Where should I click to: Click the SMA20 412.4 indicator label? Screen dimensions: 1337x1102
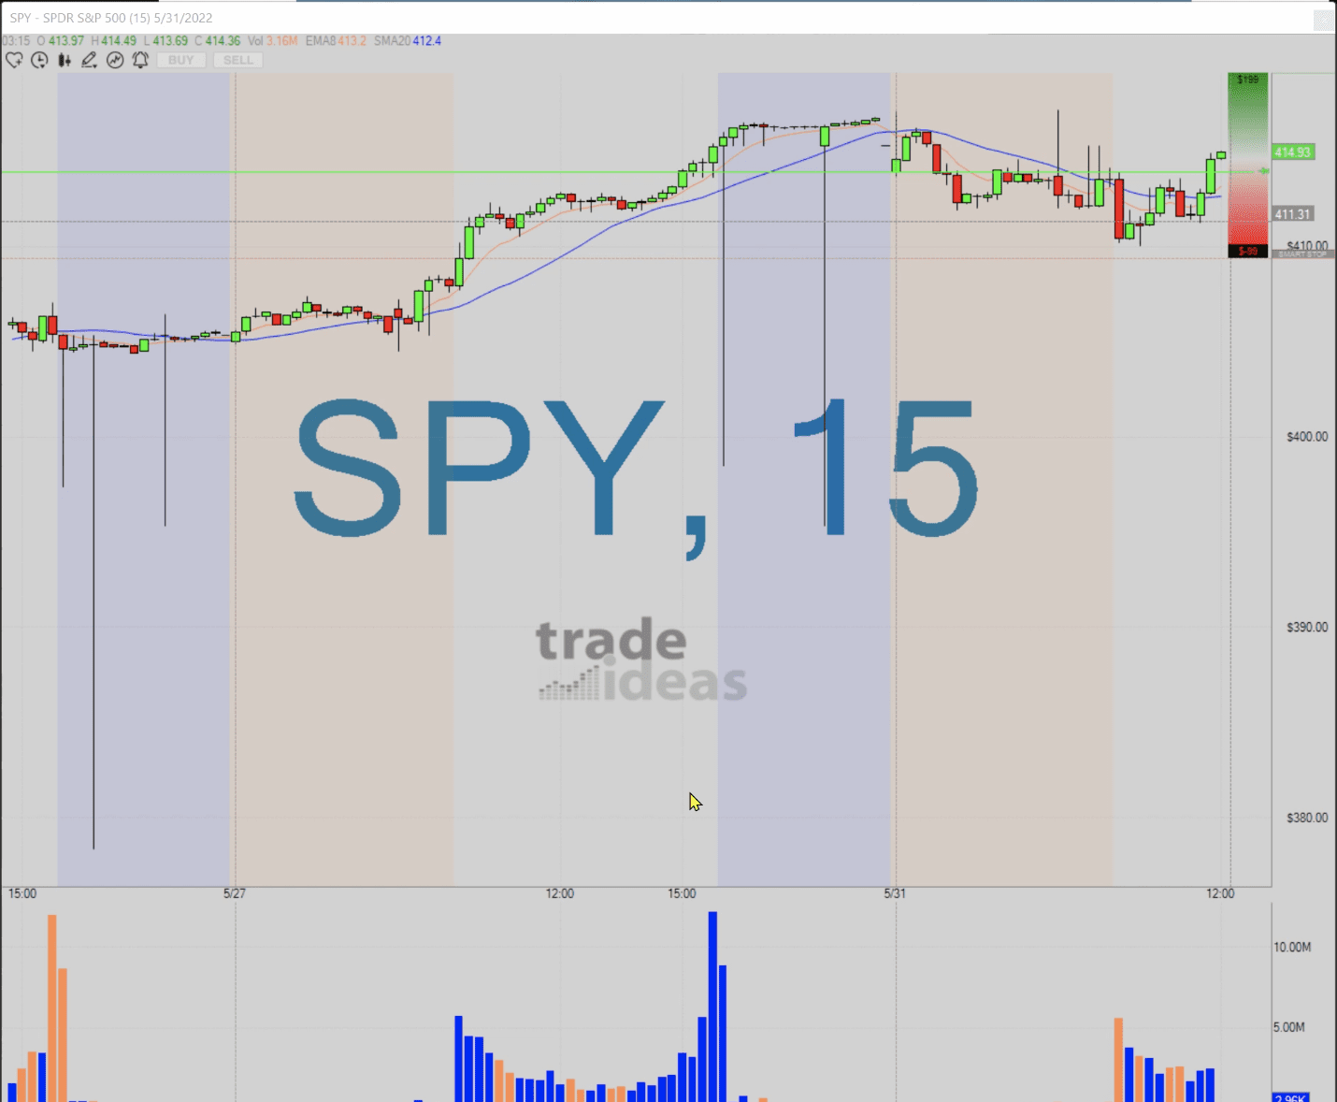pos(408,41)
